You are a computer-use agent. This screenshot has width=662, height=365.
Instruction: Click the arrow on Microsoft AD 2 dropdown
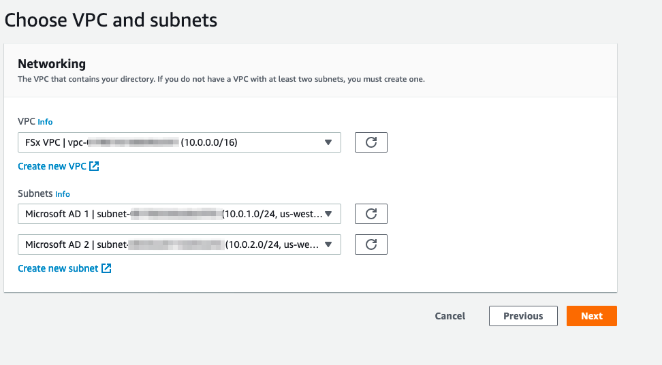(x=328, y=244)
